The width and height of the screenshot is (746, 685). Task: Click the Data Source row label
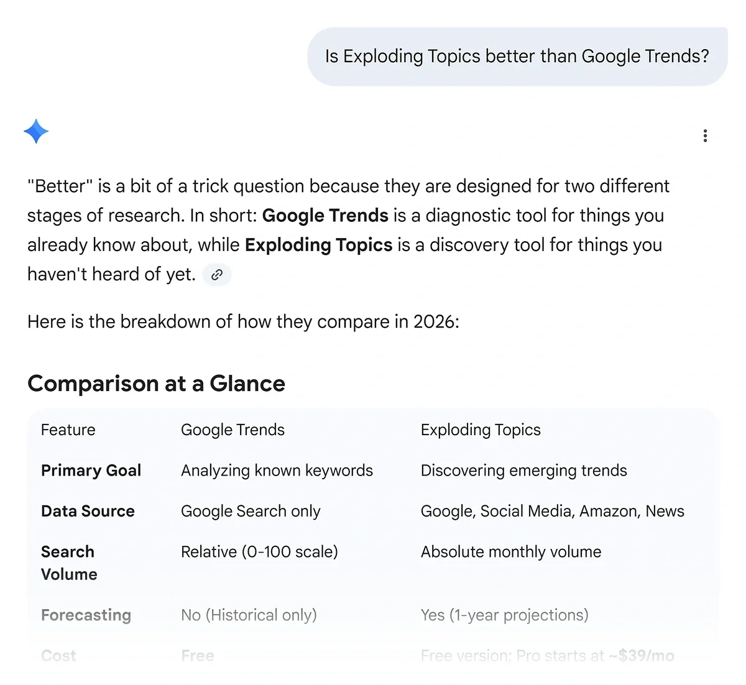88,511
